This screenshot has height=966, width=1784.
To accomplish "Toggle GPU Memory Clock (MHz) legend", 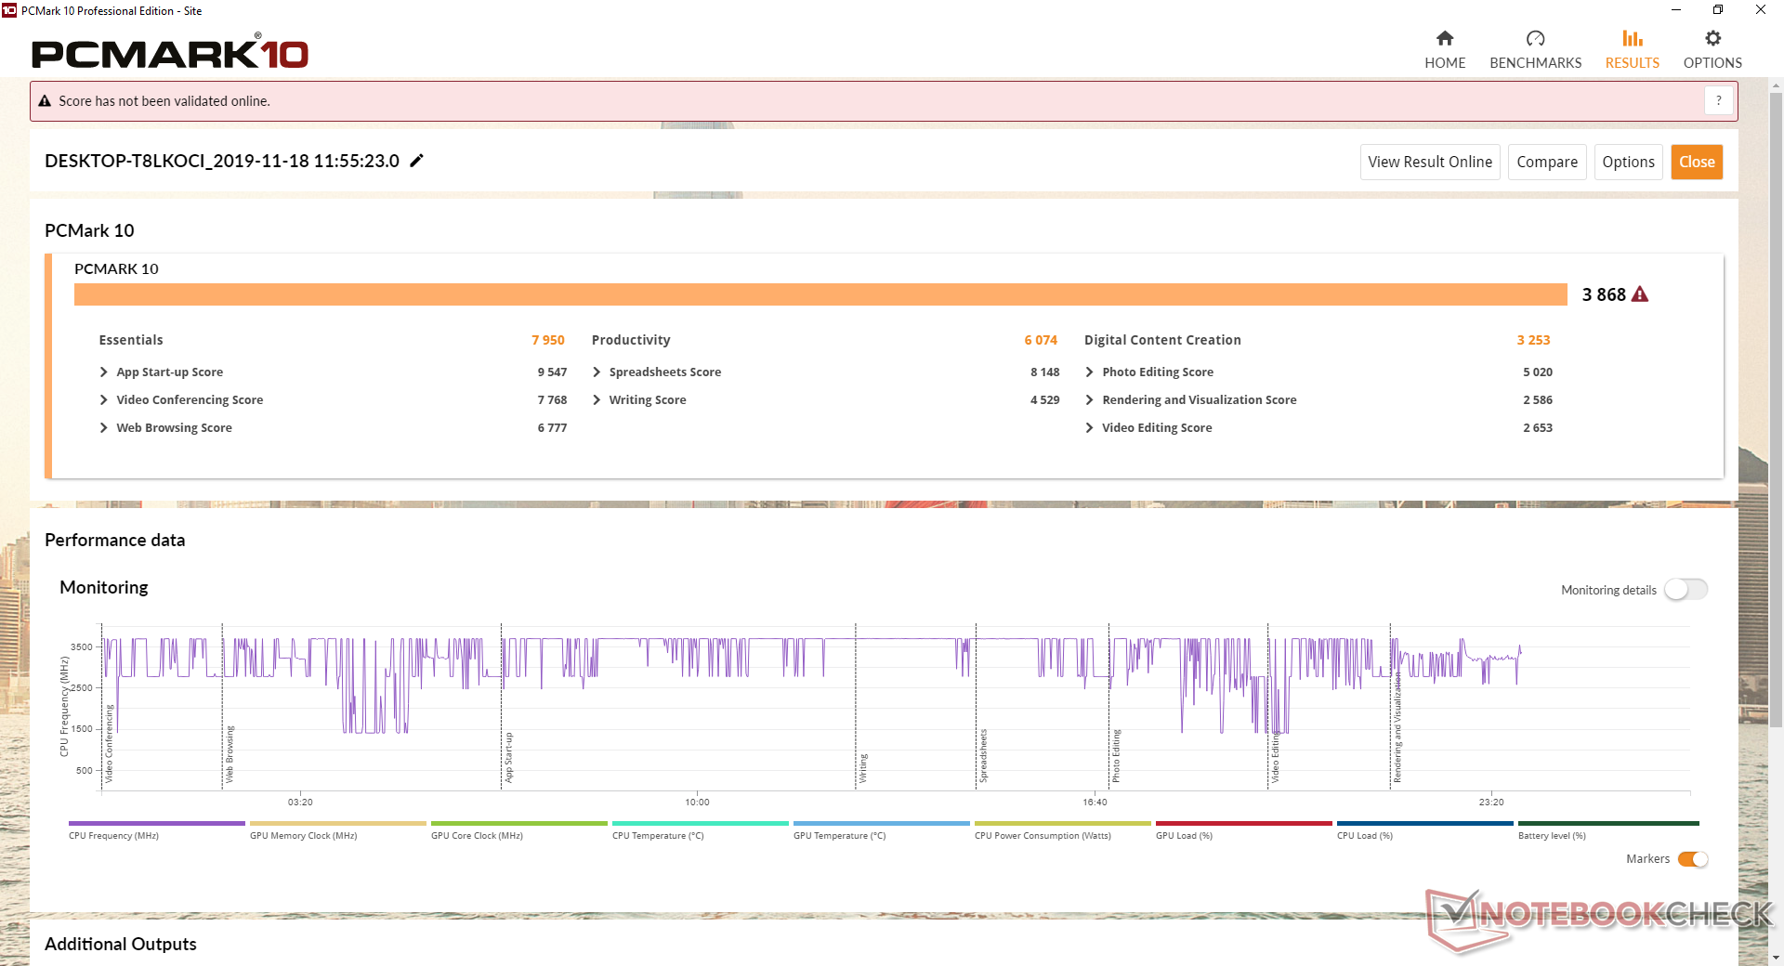I will click(x=337, y=829).
